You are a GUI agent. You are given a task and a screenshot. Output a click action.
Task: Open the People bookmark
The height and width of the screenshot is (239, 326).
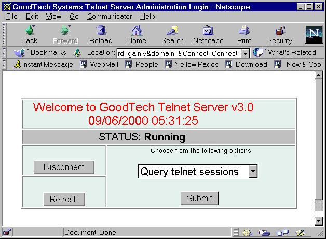tap(142, 64)
